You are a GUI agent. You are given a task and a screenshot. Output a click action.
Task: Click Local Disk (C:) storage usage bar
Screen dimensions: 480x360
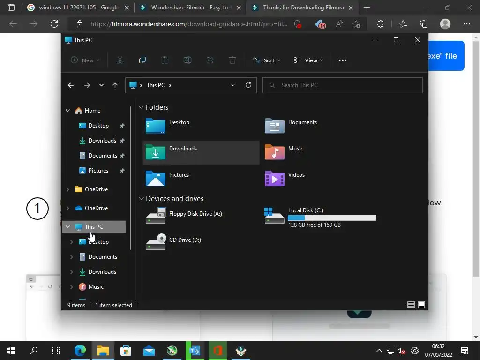click(332, 217)
